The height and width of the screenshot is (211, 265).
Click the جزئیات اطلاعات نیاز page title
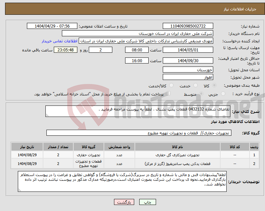pos(240,9)
